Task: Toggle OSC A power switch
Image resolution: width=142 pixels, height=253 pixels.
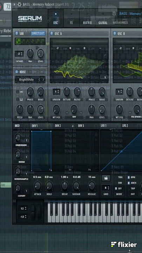Action: tap(52, 33)
